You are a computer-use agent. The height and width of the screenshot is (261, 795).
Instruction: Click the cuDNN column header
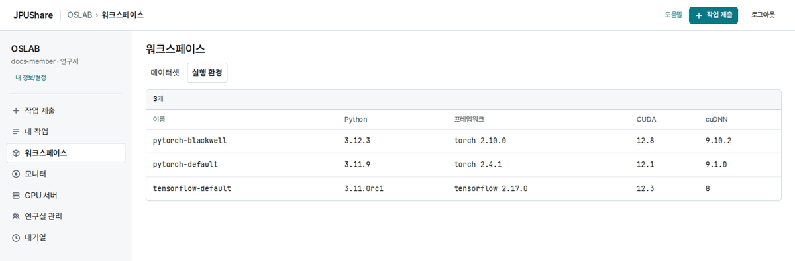pyautogui.click(x=717, y=120)
